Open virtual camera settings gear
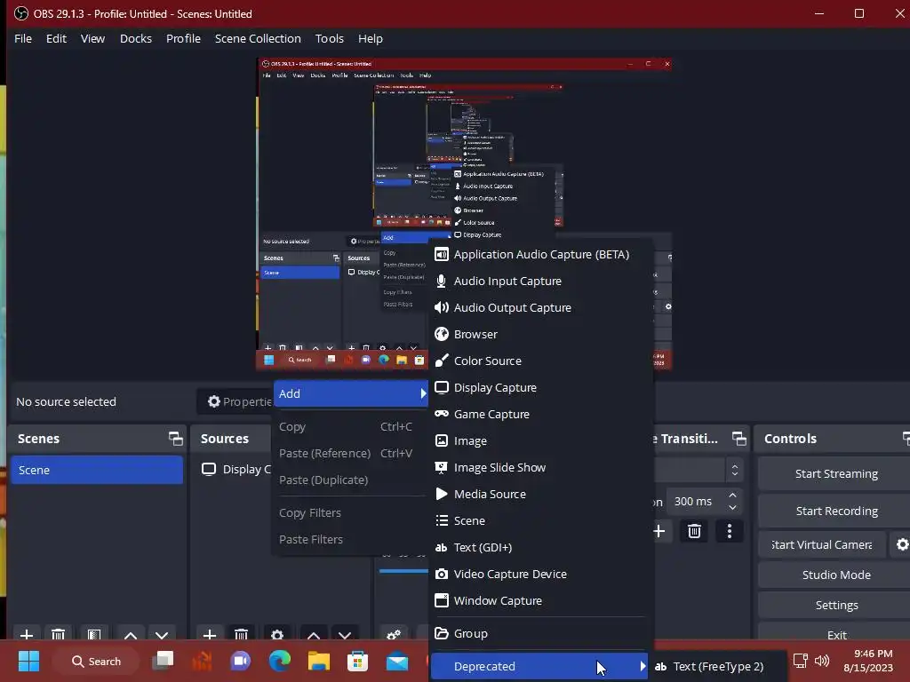 click(901, 545)
